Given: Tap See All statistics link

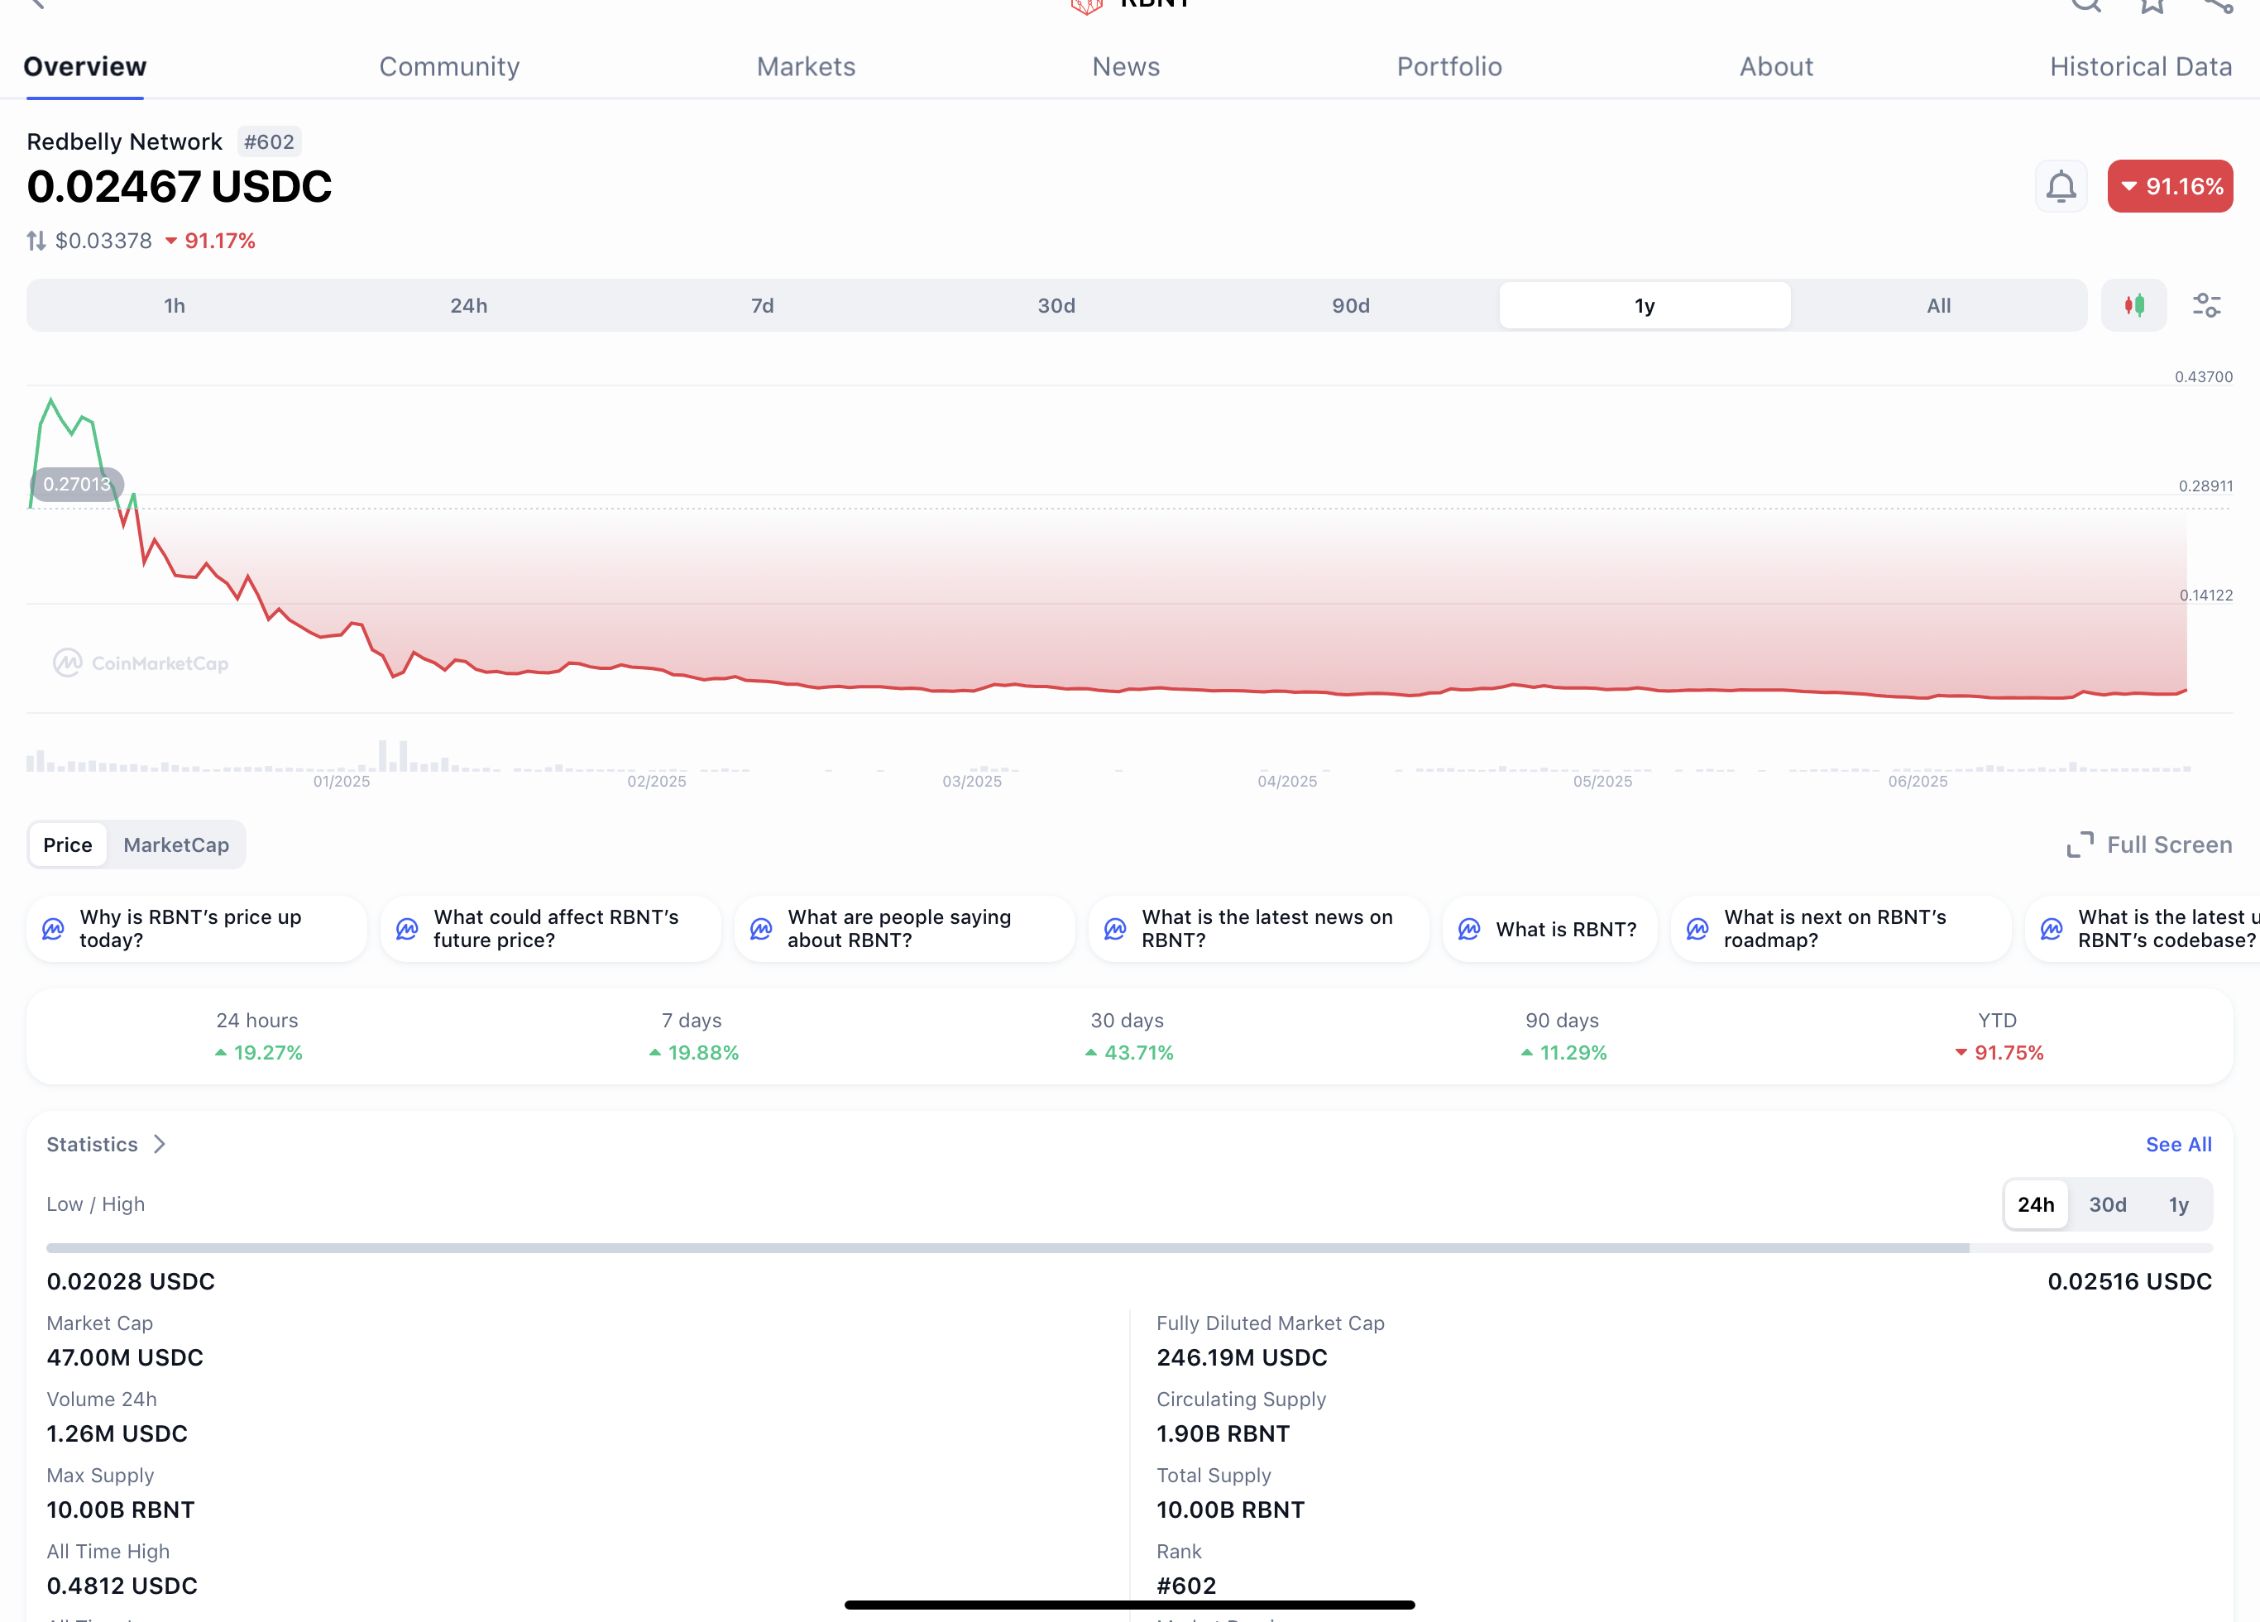Looking at the screenshot, I should click(2178, 1145).
